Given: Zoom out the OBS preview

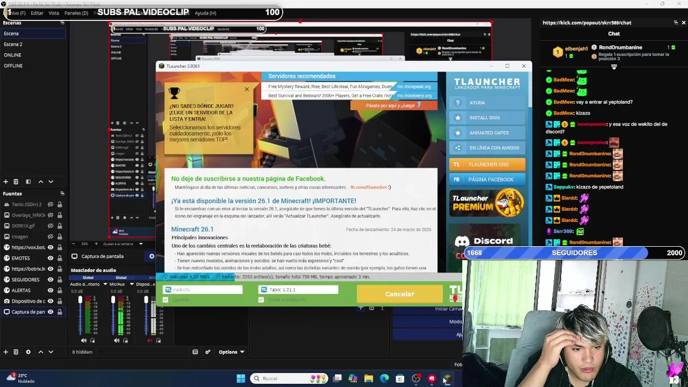Looking at the screenshot, I should pyautogui.click(x=75, y=243).
